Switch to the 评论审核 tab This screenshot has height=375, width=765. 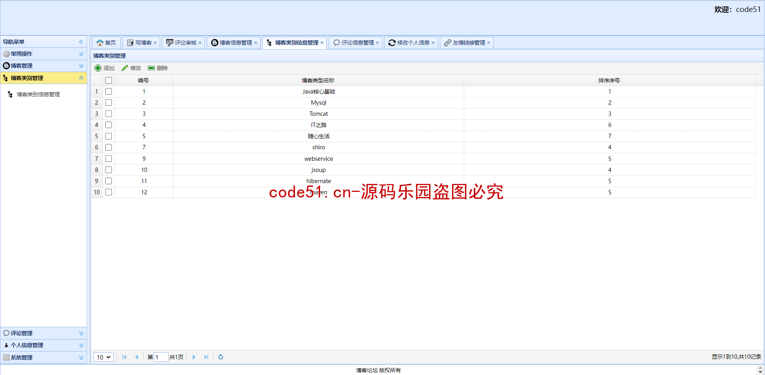[x=183, y=43]
